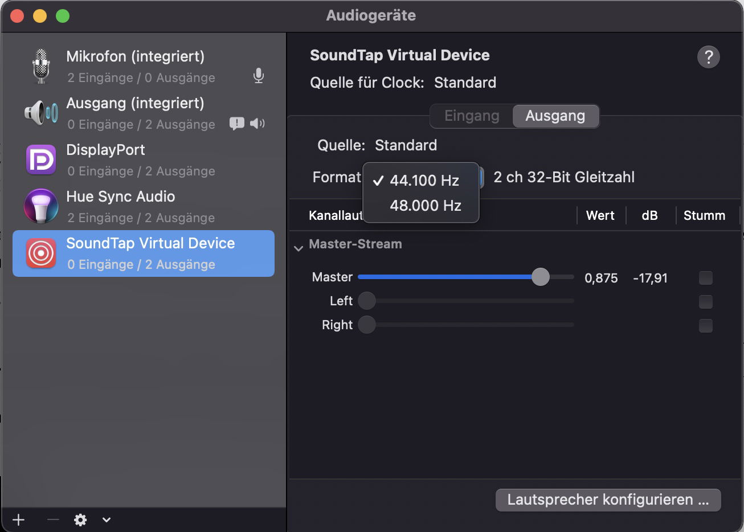Click the alert sound speech bubble icon
This screenshot has height=532, width=744.
236,124
